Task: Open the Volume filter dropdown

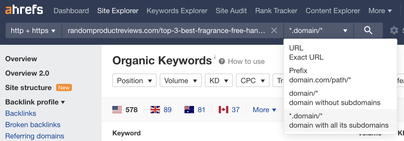Action: click(x=181, y=81)
